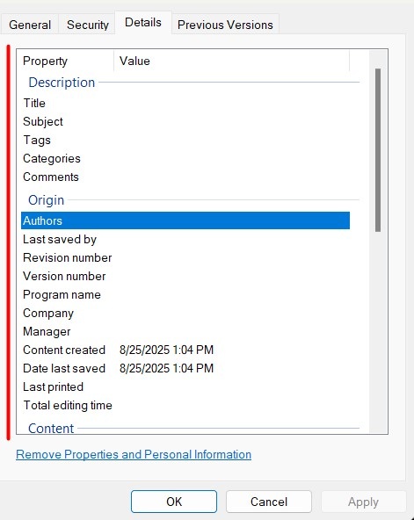The height and width of the screenshot is (520, 414).
Task: Select the Title property row
Action: pos(185,103)
